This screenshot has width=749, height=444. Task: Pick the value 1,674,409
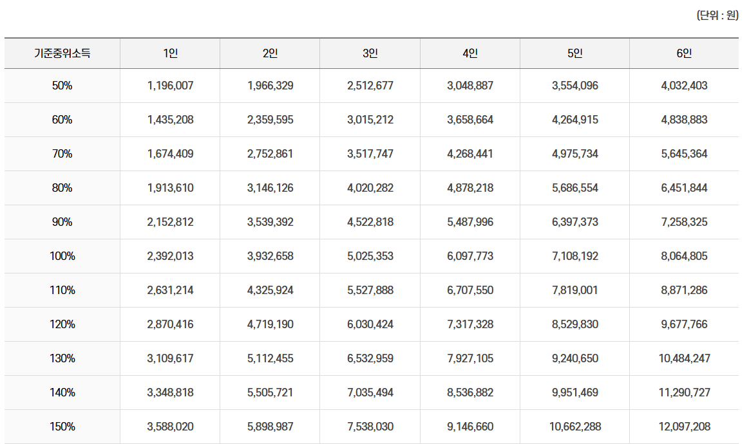[170, 154]
